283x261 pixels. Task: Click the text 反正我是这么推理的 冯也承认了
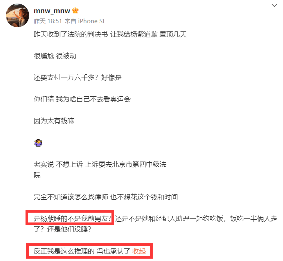(x=82, y=251)
